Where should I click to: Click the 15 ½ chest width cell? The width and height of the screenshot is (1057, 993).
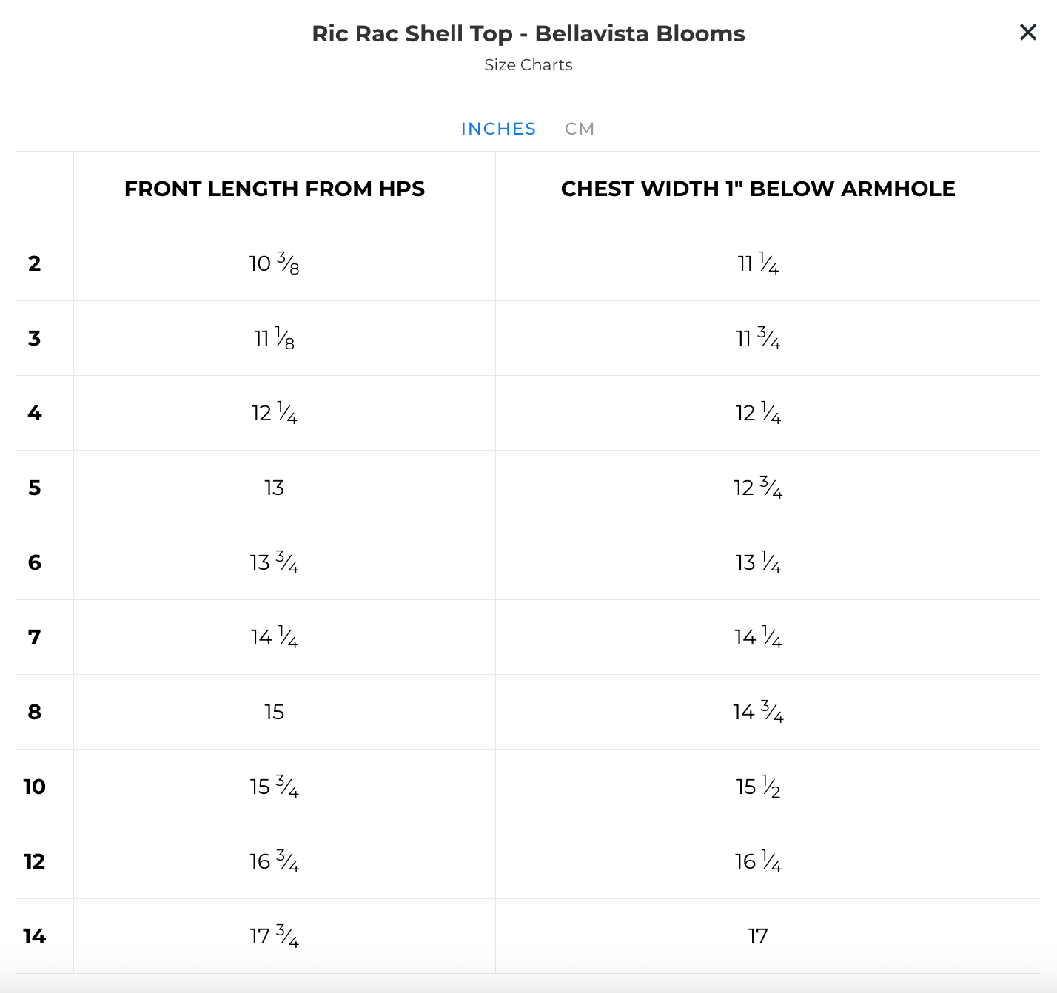pyautogui.click(x=758, y=787)
